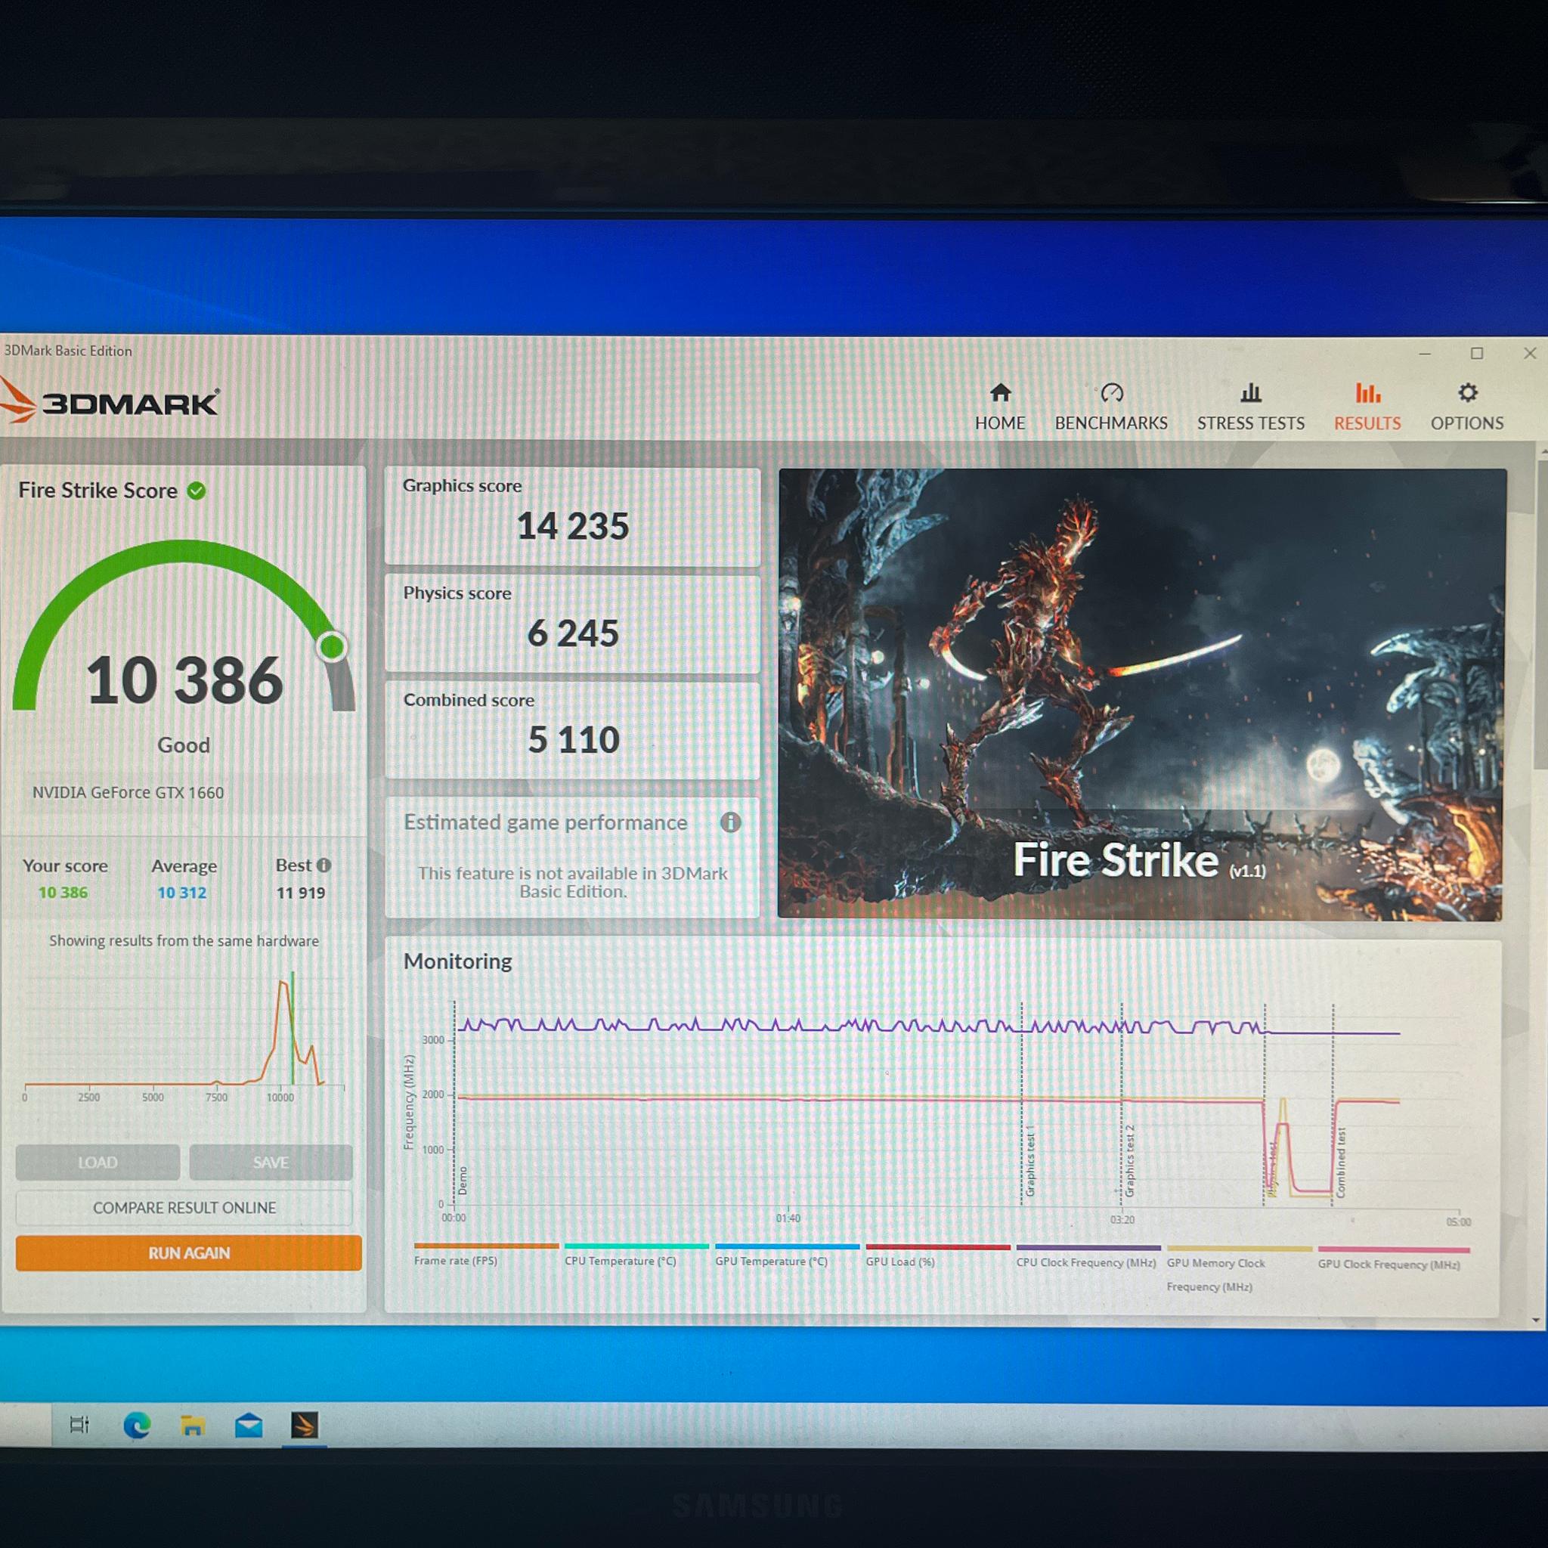Click the green Your score value 10 386
The height and width of the screenshot is (1548, 1548).
[x=63, y=893]
